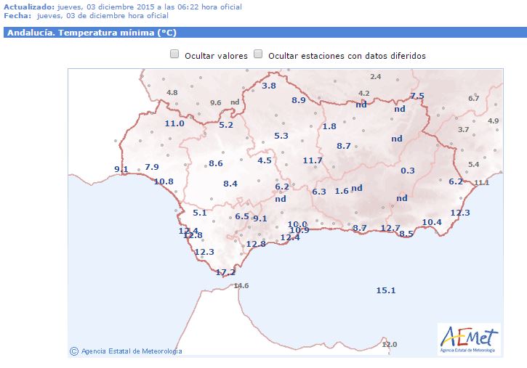Click the 12.0 grey value at the bottom

pos(390,344)
